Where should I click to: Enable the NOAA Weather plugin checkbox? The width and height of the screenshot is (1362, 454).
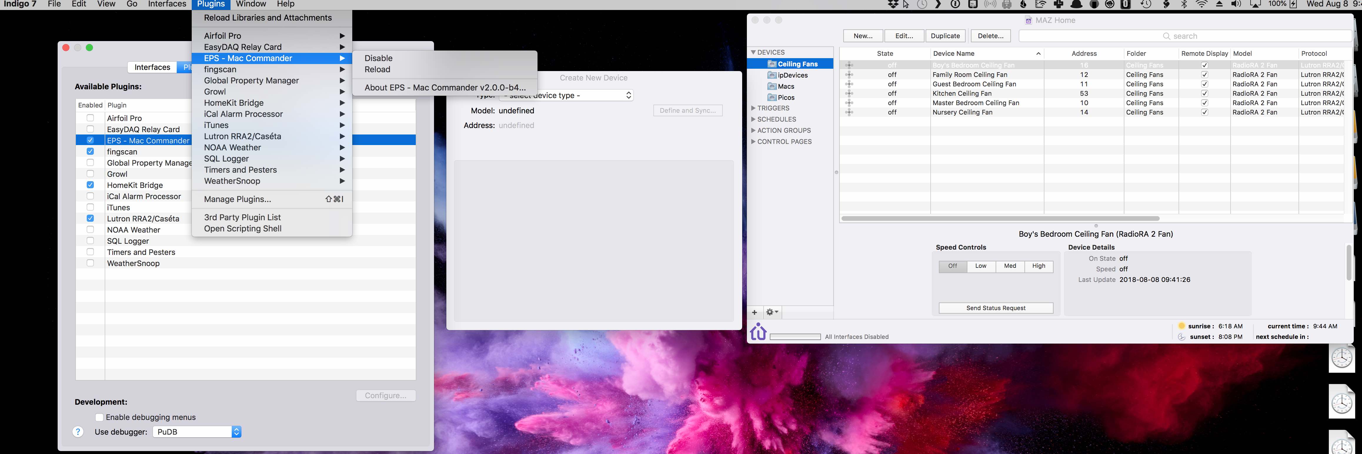coord(90,230)
